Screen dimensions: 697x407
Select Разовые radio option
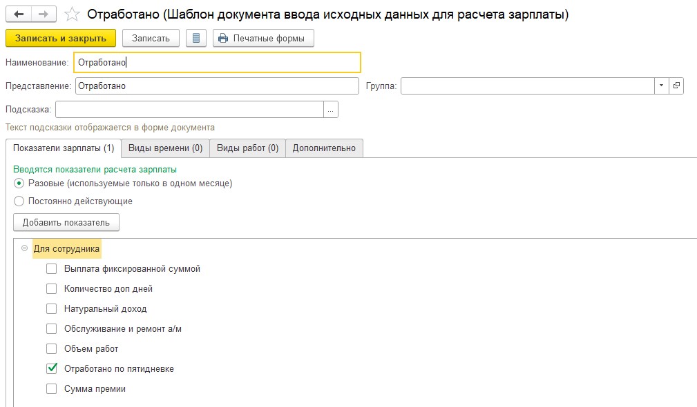point(19,183)
